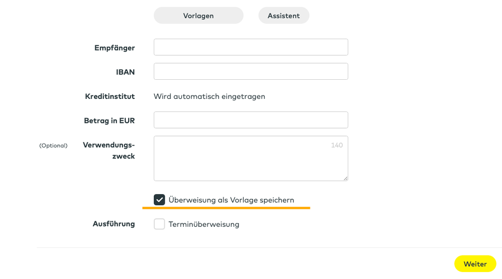Select the Betrag in EUR field
Image resolution: width=502 pixels, height=279 pixels.
[251, 120]
